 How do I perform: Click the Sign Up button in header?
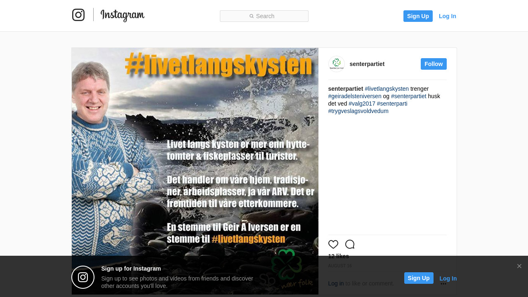[x=418, y=16]
